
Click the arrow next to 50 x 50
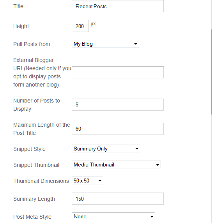[100, 181]
